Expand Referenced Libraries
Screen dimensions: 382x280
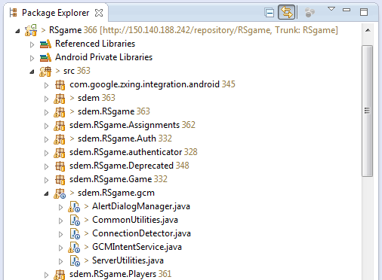point(32,44)
